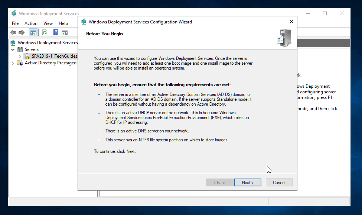Toggle the Show/Hide Action Pane toolbar icon

click(65, 32)
